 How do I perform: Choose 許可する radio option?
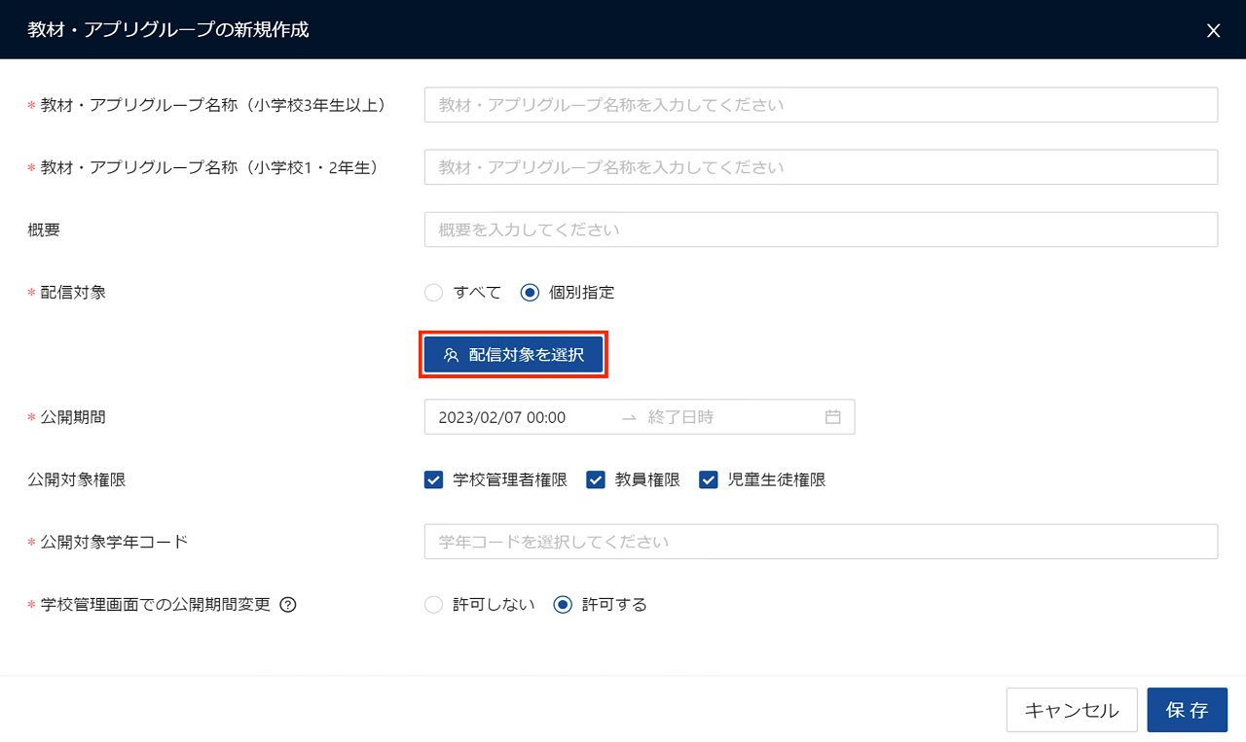click(x=563, y=605)
